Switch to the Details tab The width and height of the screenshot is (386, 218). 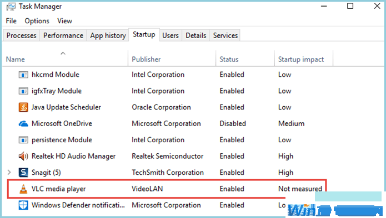coord(195,35)
